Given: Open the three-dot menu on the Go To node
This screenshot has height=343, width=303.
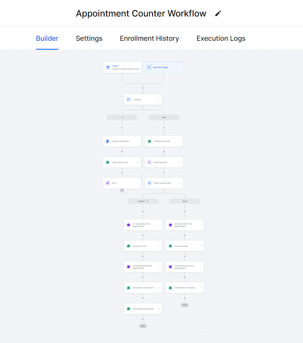Looking at the screenshot, I should pos(138,183).
